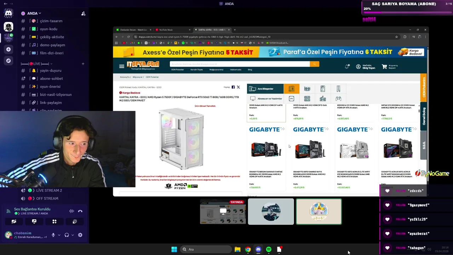This screenshot has width=453, height=255.
Task: Toggle microphone mute in Discord
Action: pyautogui.click(x=53, y=235)
